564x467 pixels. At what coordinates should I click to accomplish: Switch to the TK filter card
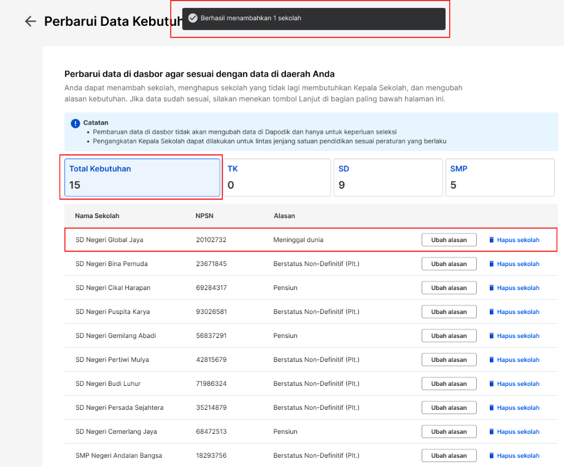277,178
